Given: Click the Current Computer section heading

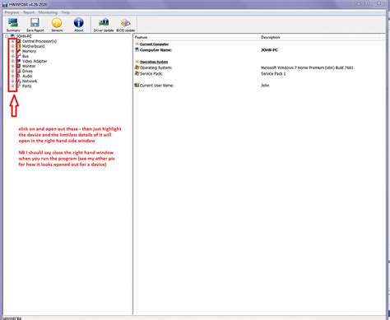Looking at the screenshot, I should click(154, 44).
